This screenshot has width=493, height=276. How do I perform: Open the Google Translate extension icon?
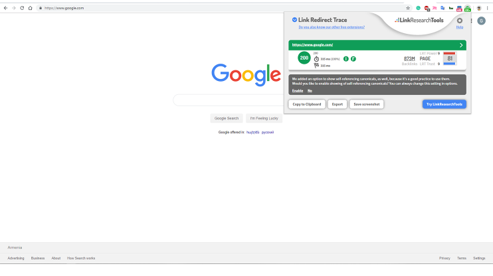(443, 8)
